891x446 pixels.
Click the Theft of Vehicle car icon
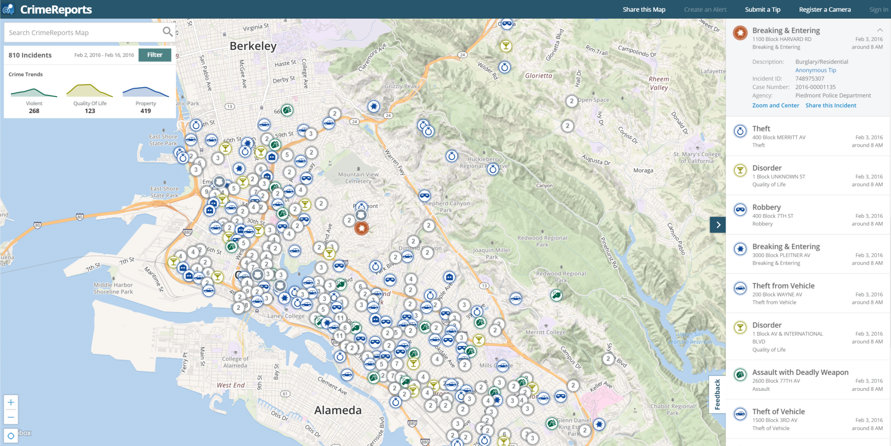coord(740,414)
